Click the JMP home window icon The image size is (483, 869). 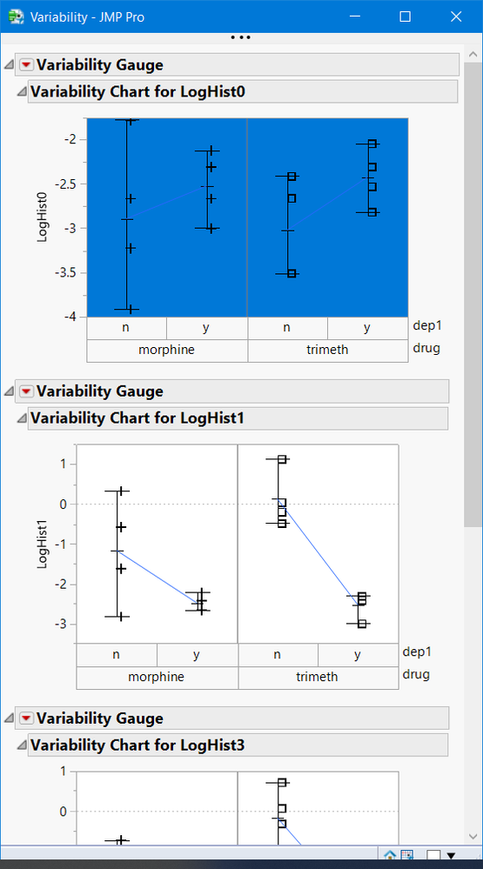(390, 856)
